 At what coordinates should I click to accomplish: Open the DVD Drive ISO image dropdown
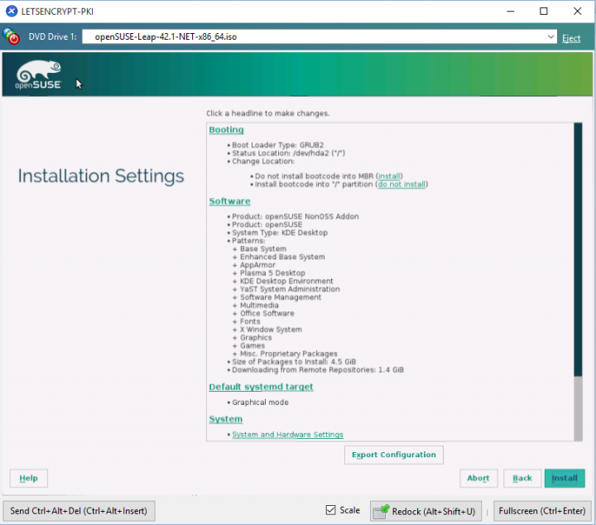pyautogui.click(x=551, y=37)
